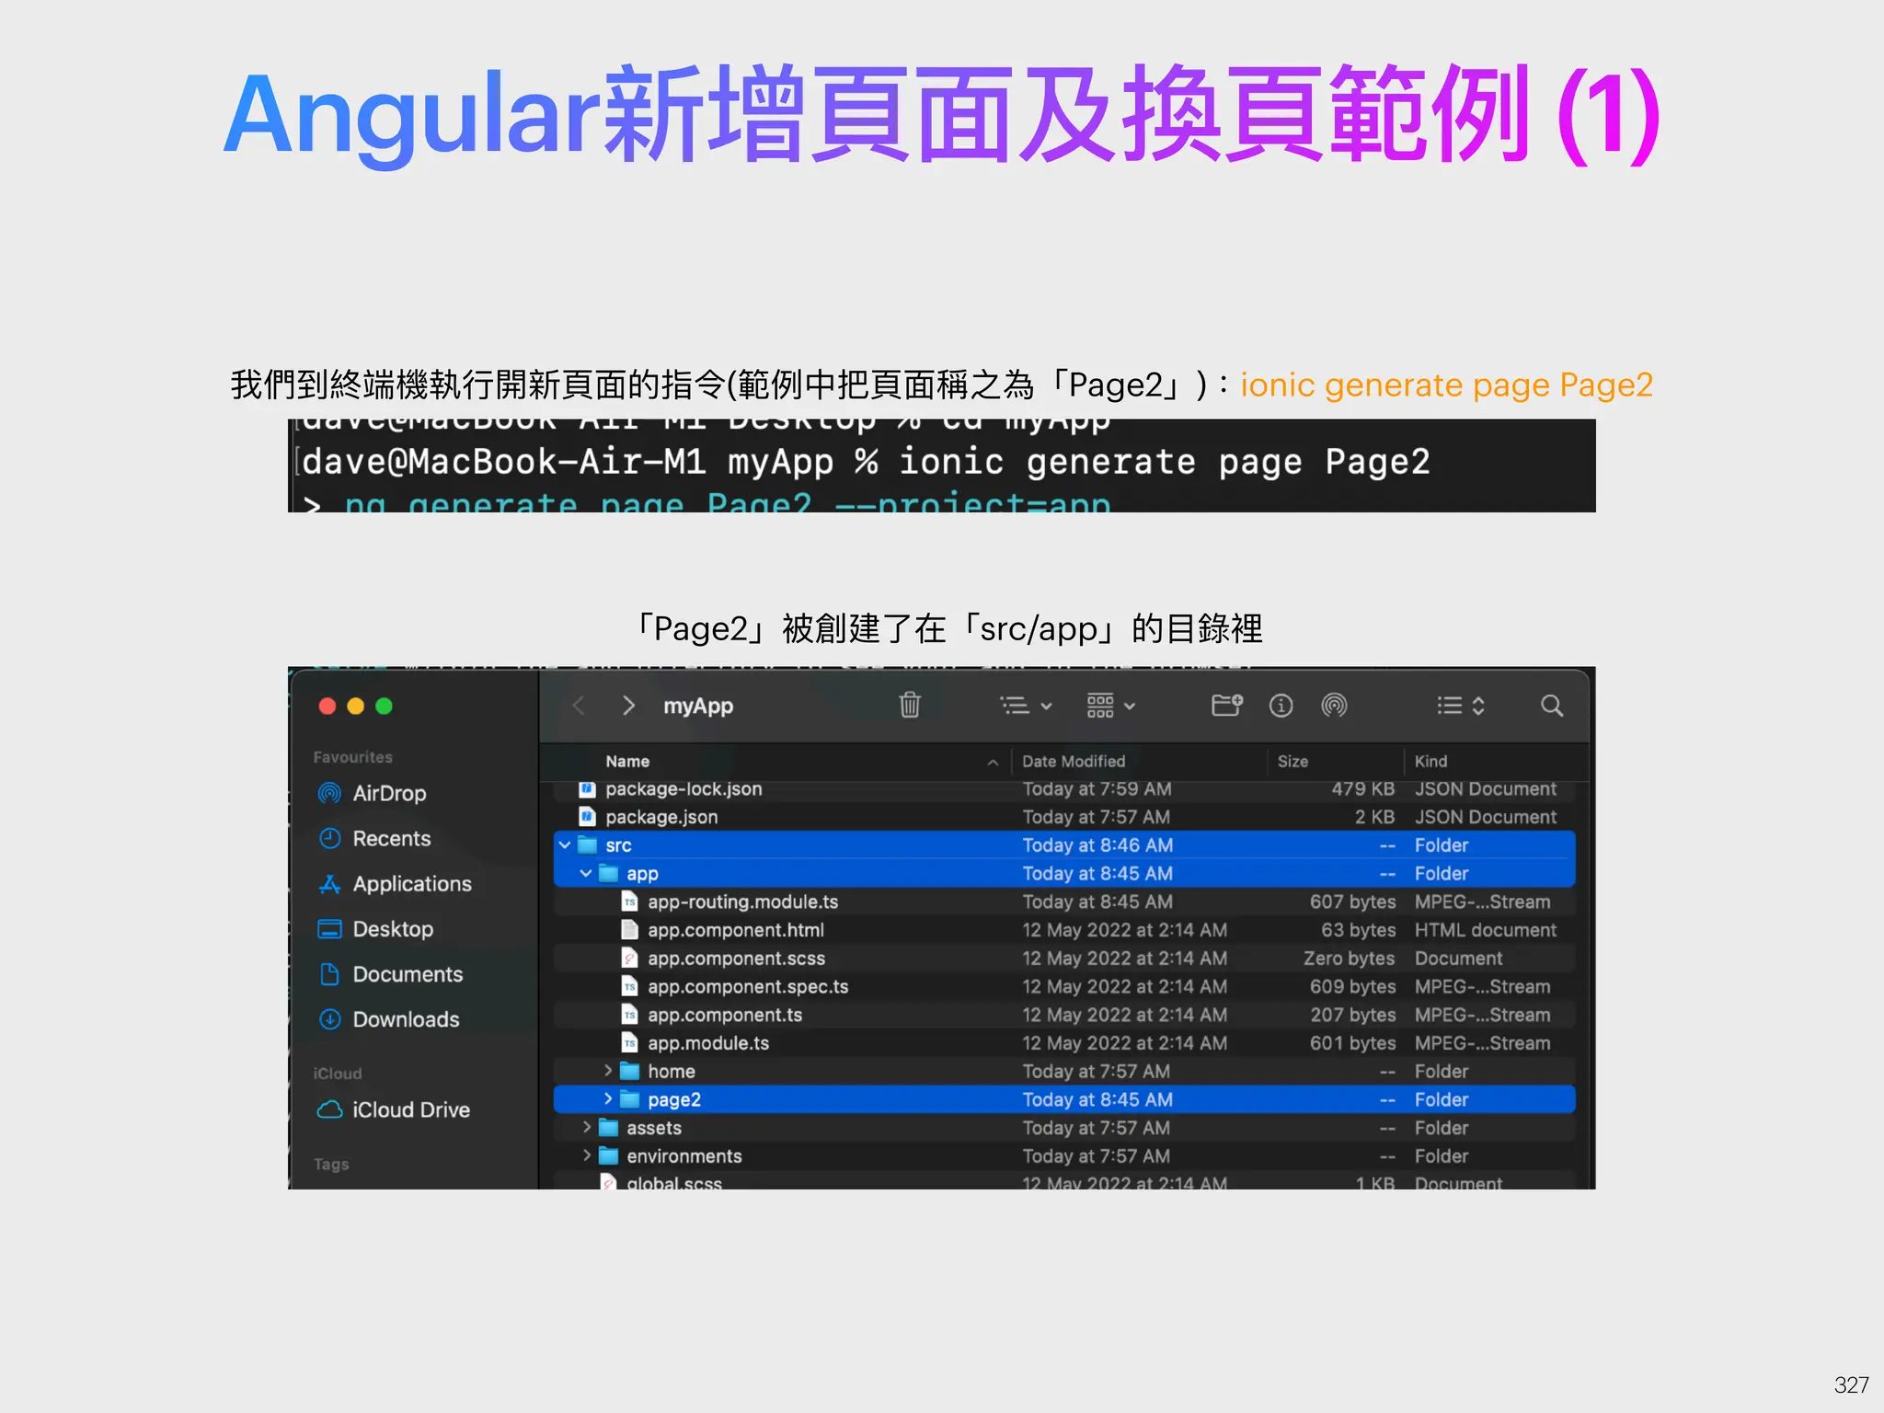Image resolution: width=1884 pixels, height=1413 pixels.
Task: Collapse the app folder chevron
Action: 586,873
